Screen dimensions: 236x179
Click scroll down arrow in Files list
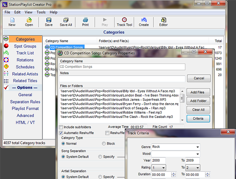tap(182, 120)
